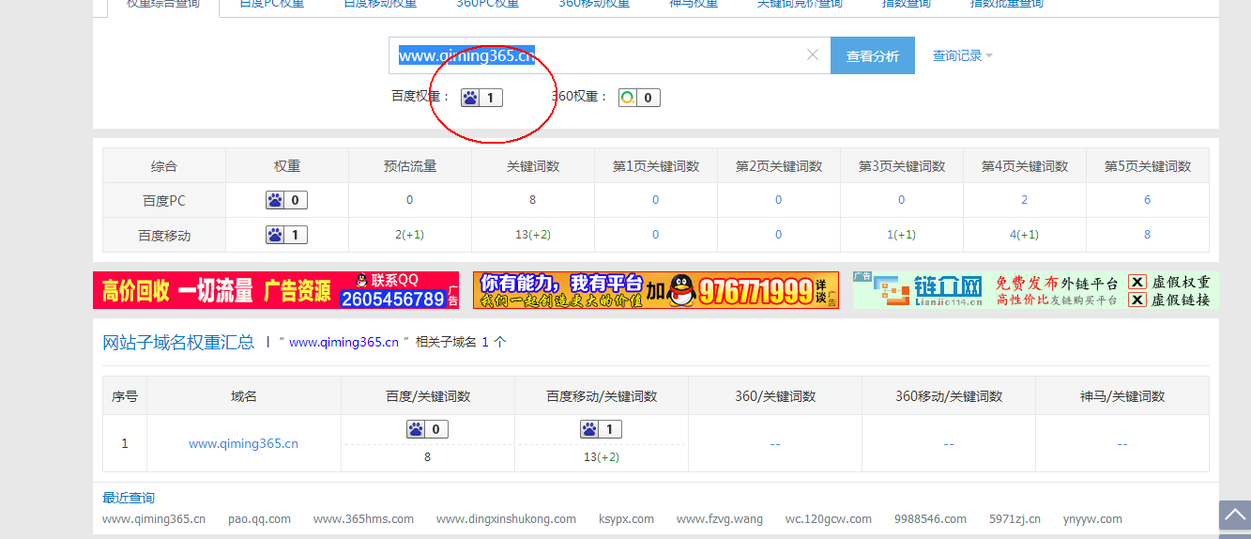
Task: Click Baidu mobile page 4 keyword count 4(+1)
Action: 1024,235
